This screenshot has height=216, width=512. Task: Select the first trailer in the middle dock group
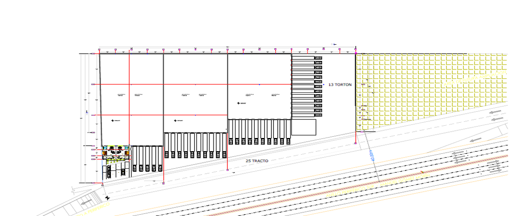coord(167,145)
